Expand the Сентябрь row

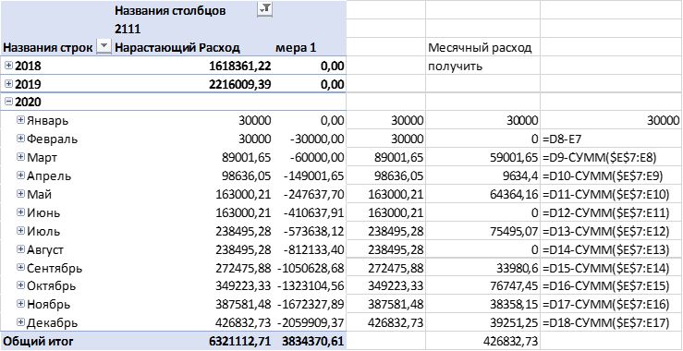click(20, 268)
